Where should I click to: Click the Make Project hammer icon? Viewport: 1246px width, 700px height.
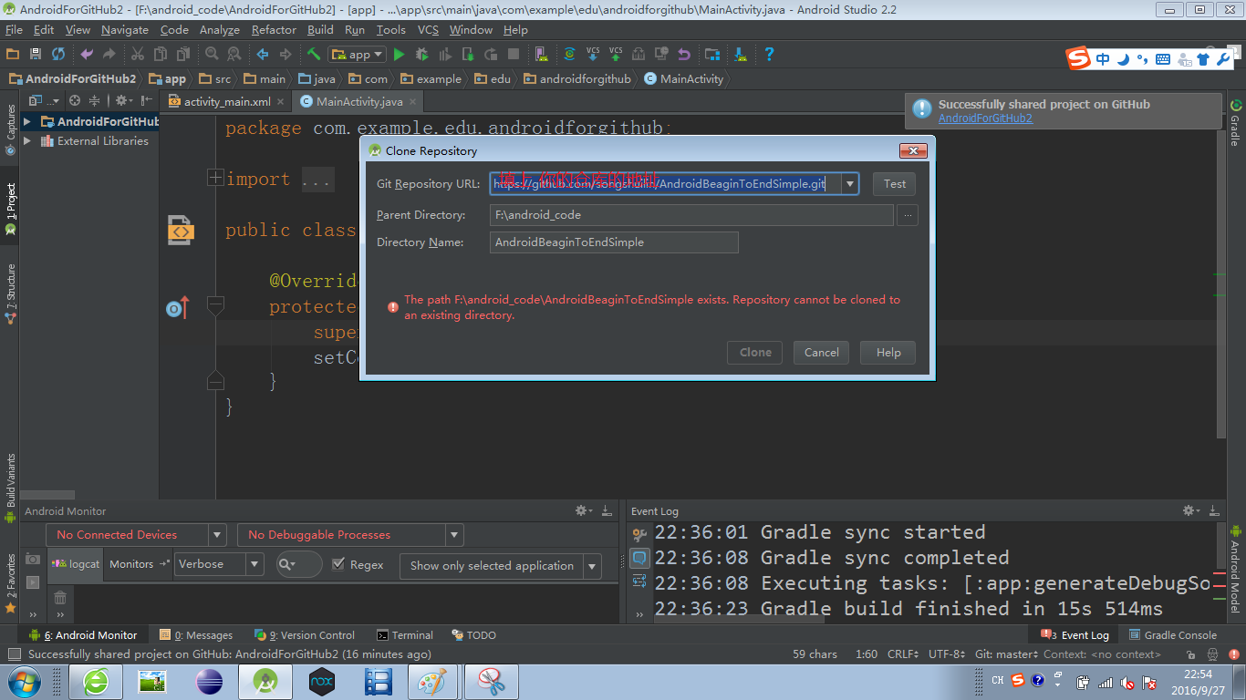[314, 55]
